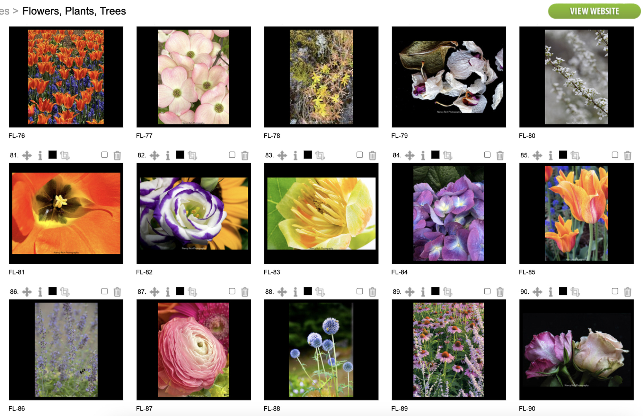Select the checkbox for image 83
This screenshot has width=643, height=416.
pyautogui.click(x=360, y=155)
